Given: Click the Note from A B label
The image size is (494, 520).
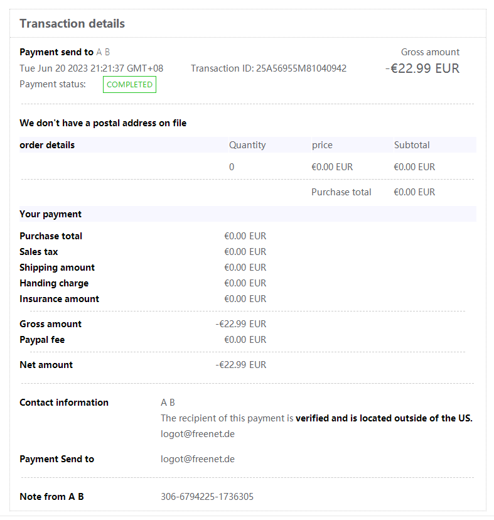Looking at the screenshot, I should [51, 497].
